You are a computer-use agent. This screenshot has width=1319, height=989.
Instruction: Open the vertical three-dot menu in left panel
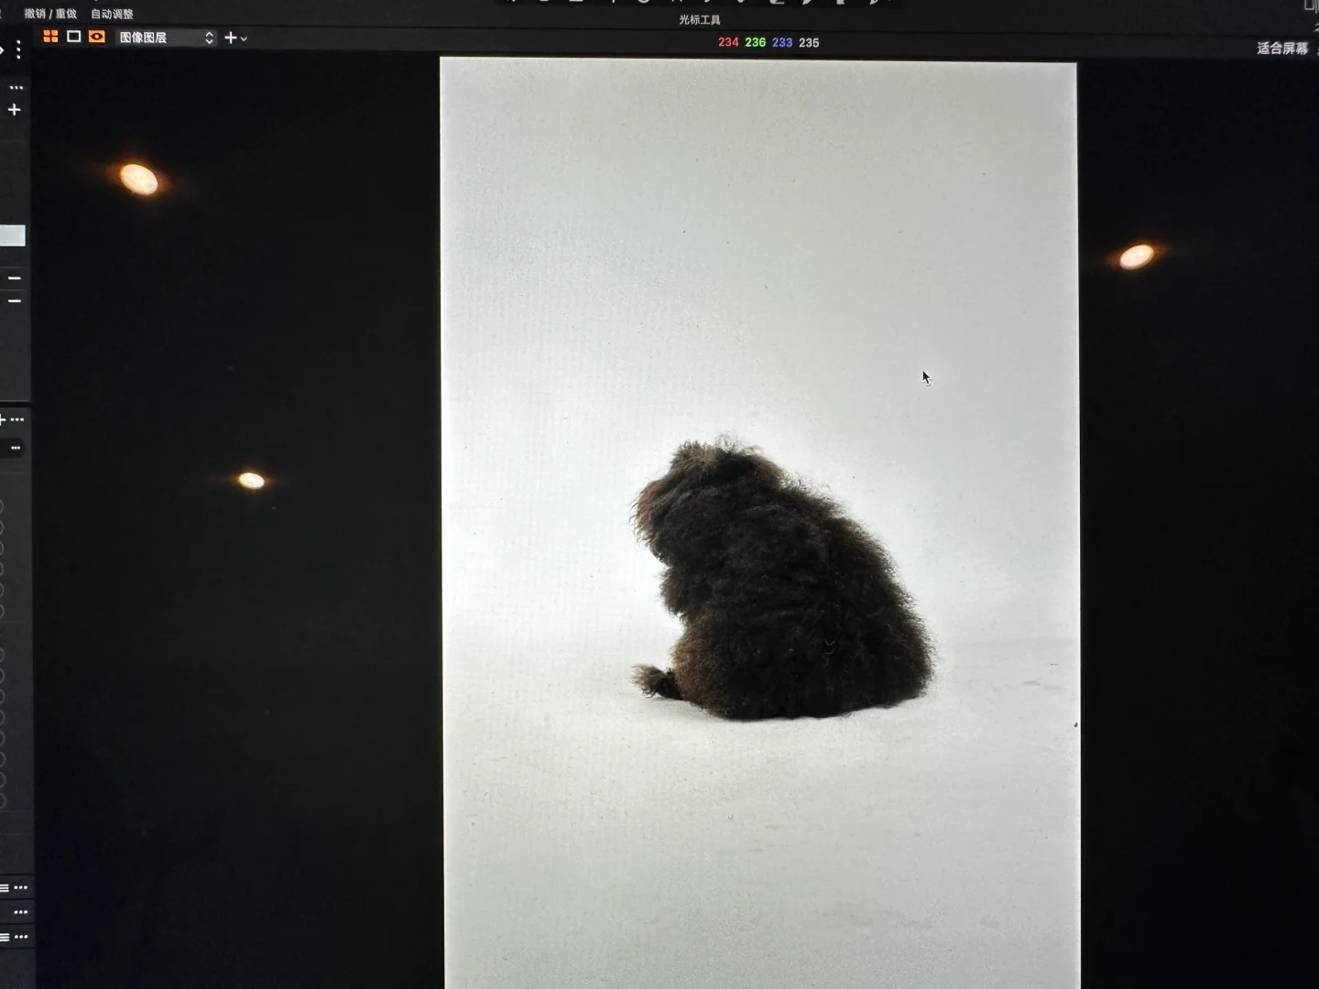18,49
